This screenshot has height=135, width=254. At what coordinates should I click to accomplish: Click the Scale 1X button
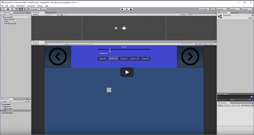coord(124,59)
